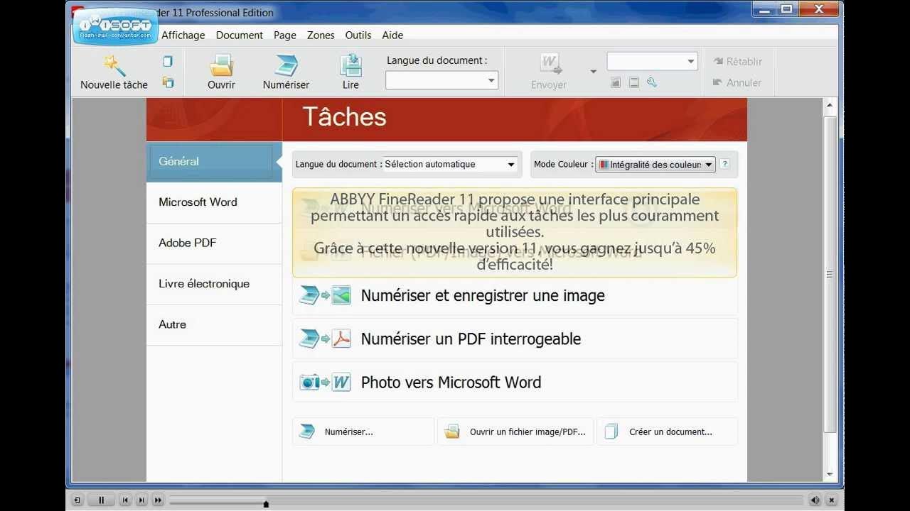Click Ouvrir un fichier image/PDF...

(x=515, y=432)
